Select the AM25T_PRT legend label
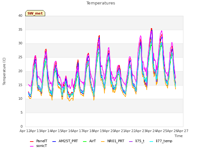Image resolution: width=202 pixels, height=152 pixels. [68, 141]
